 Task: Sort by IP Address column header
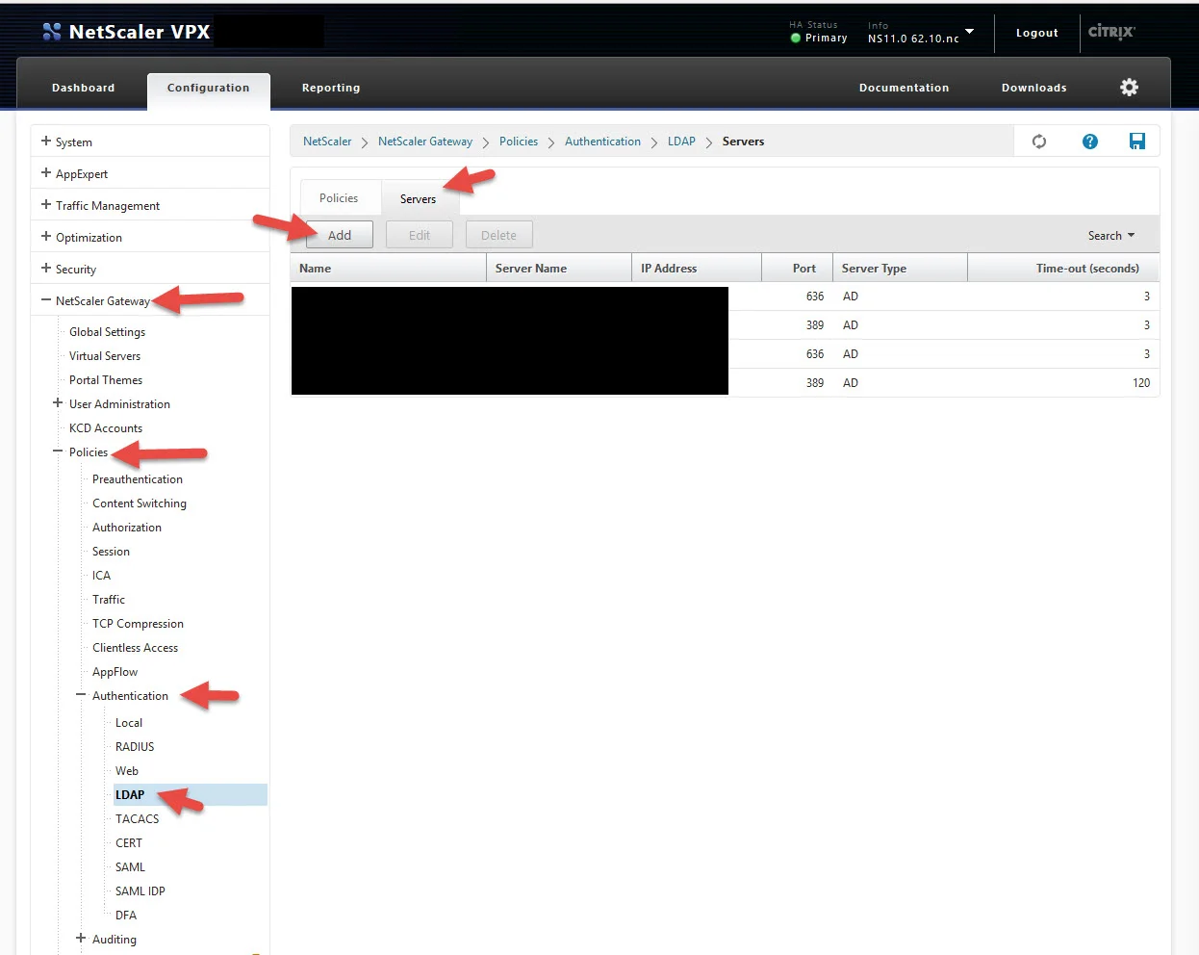point(697,269)
